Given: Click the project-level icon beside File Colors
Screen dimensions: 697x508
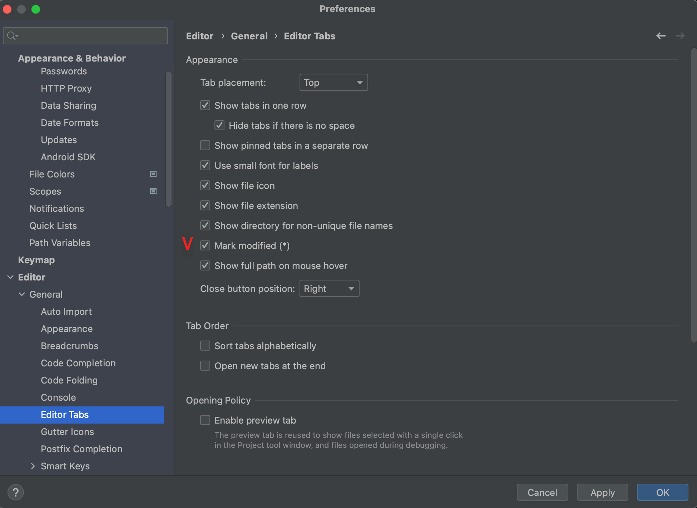Looking at the screenshot, I should 153,174.
